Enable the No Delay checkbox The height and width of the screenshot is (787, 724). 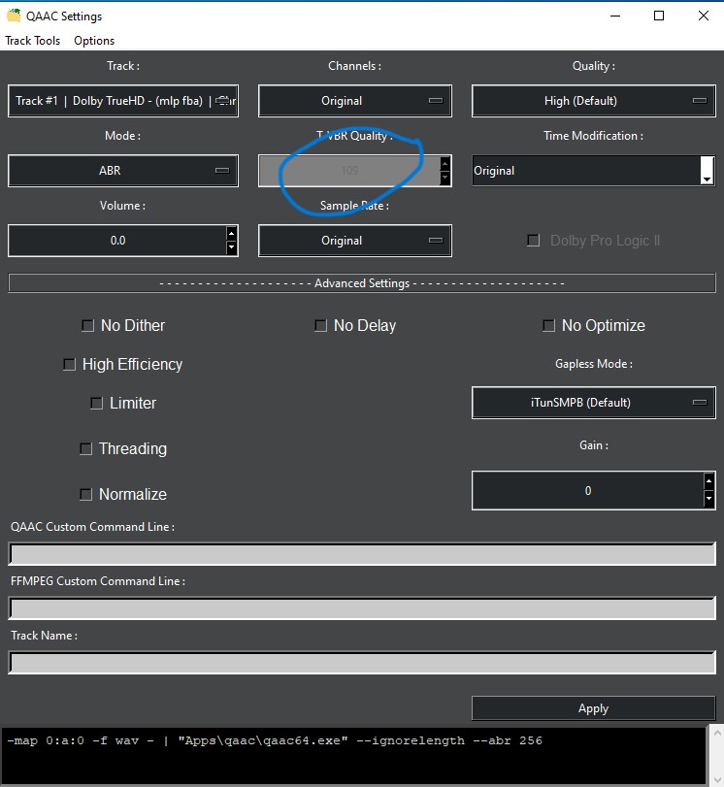click(320, 326)
